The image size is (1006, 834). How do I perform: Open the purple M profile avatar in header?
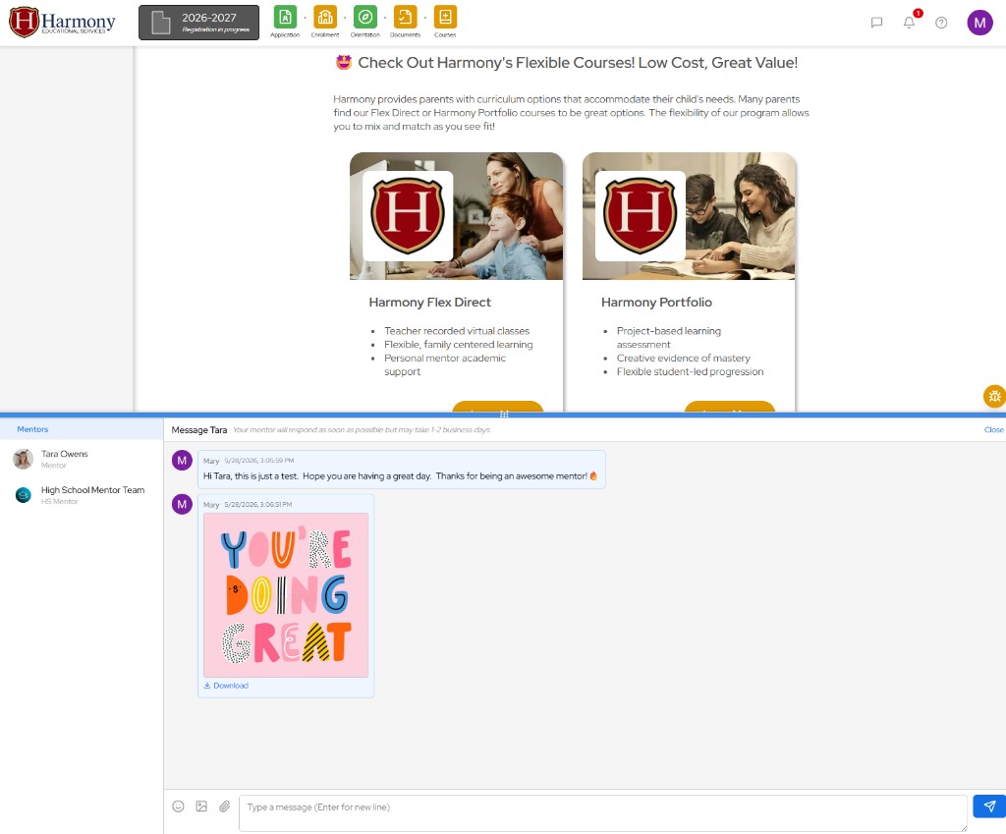(x=979, y=24)
